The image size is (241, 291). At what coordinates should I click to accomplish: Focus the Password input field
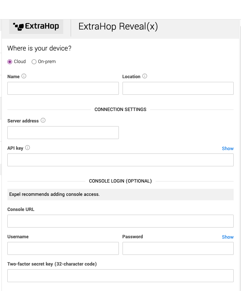click(x=178, y=248)
